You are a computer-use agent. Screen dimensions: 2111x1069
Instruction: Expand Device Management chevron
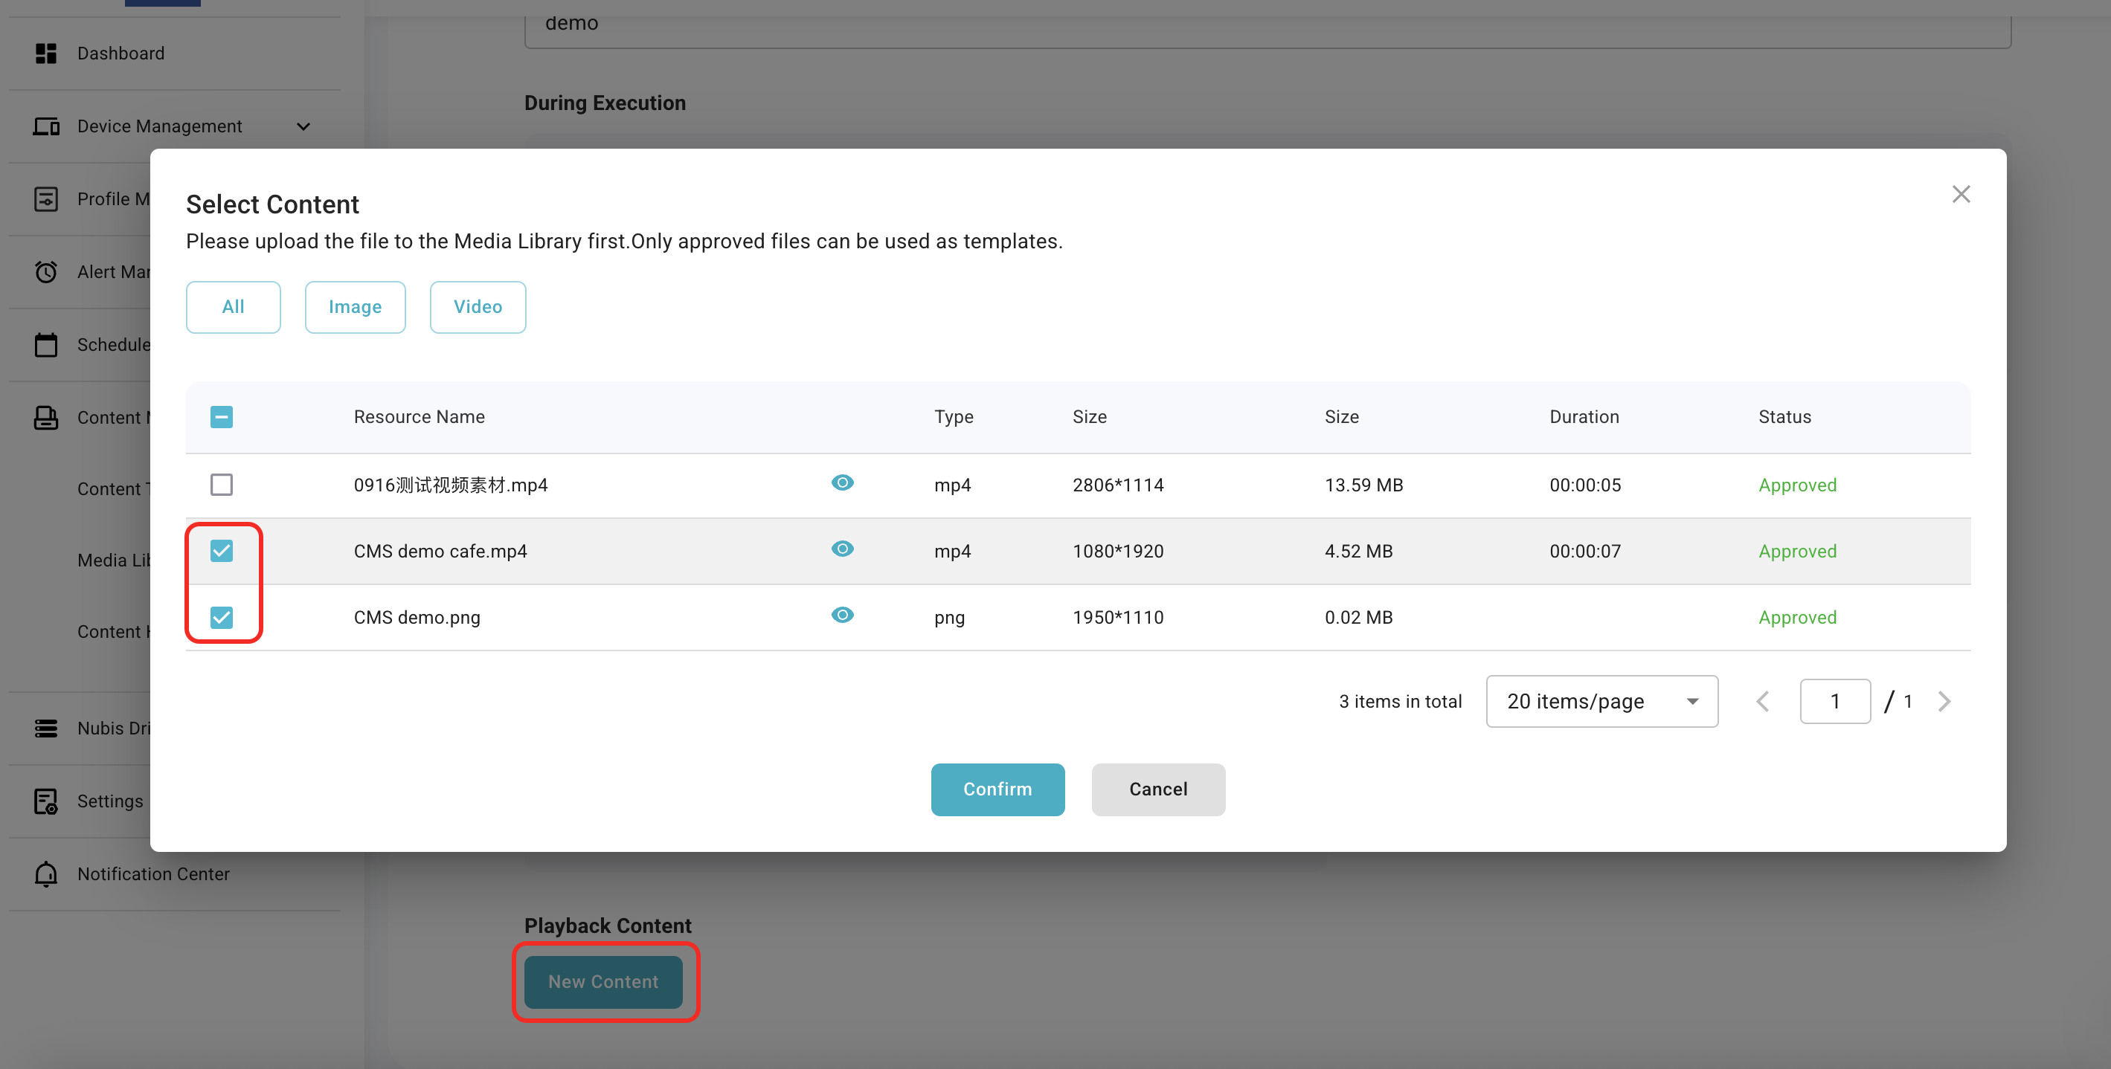pos(303,126)
